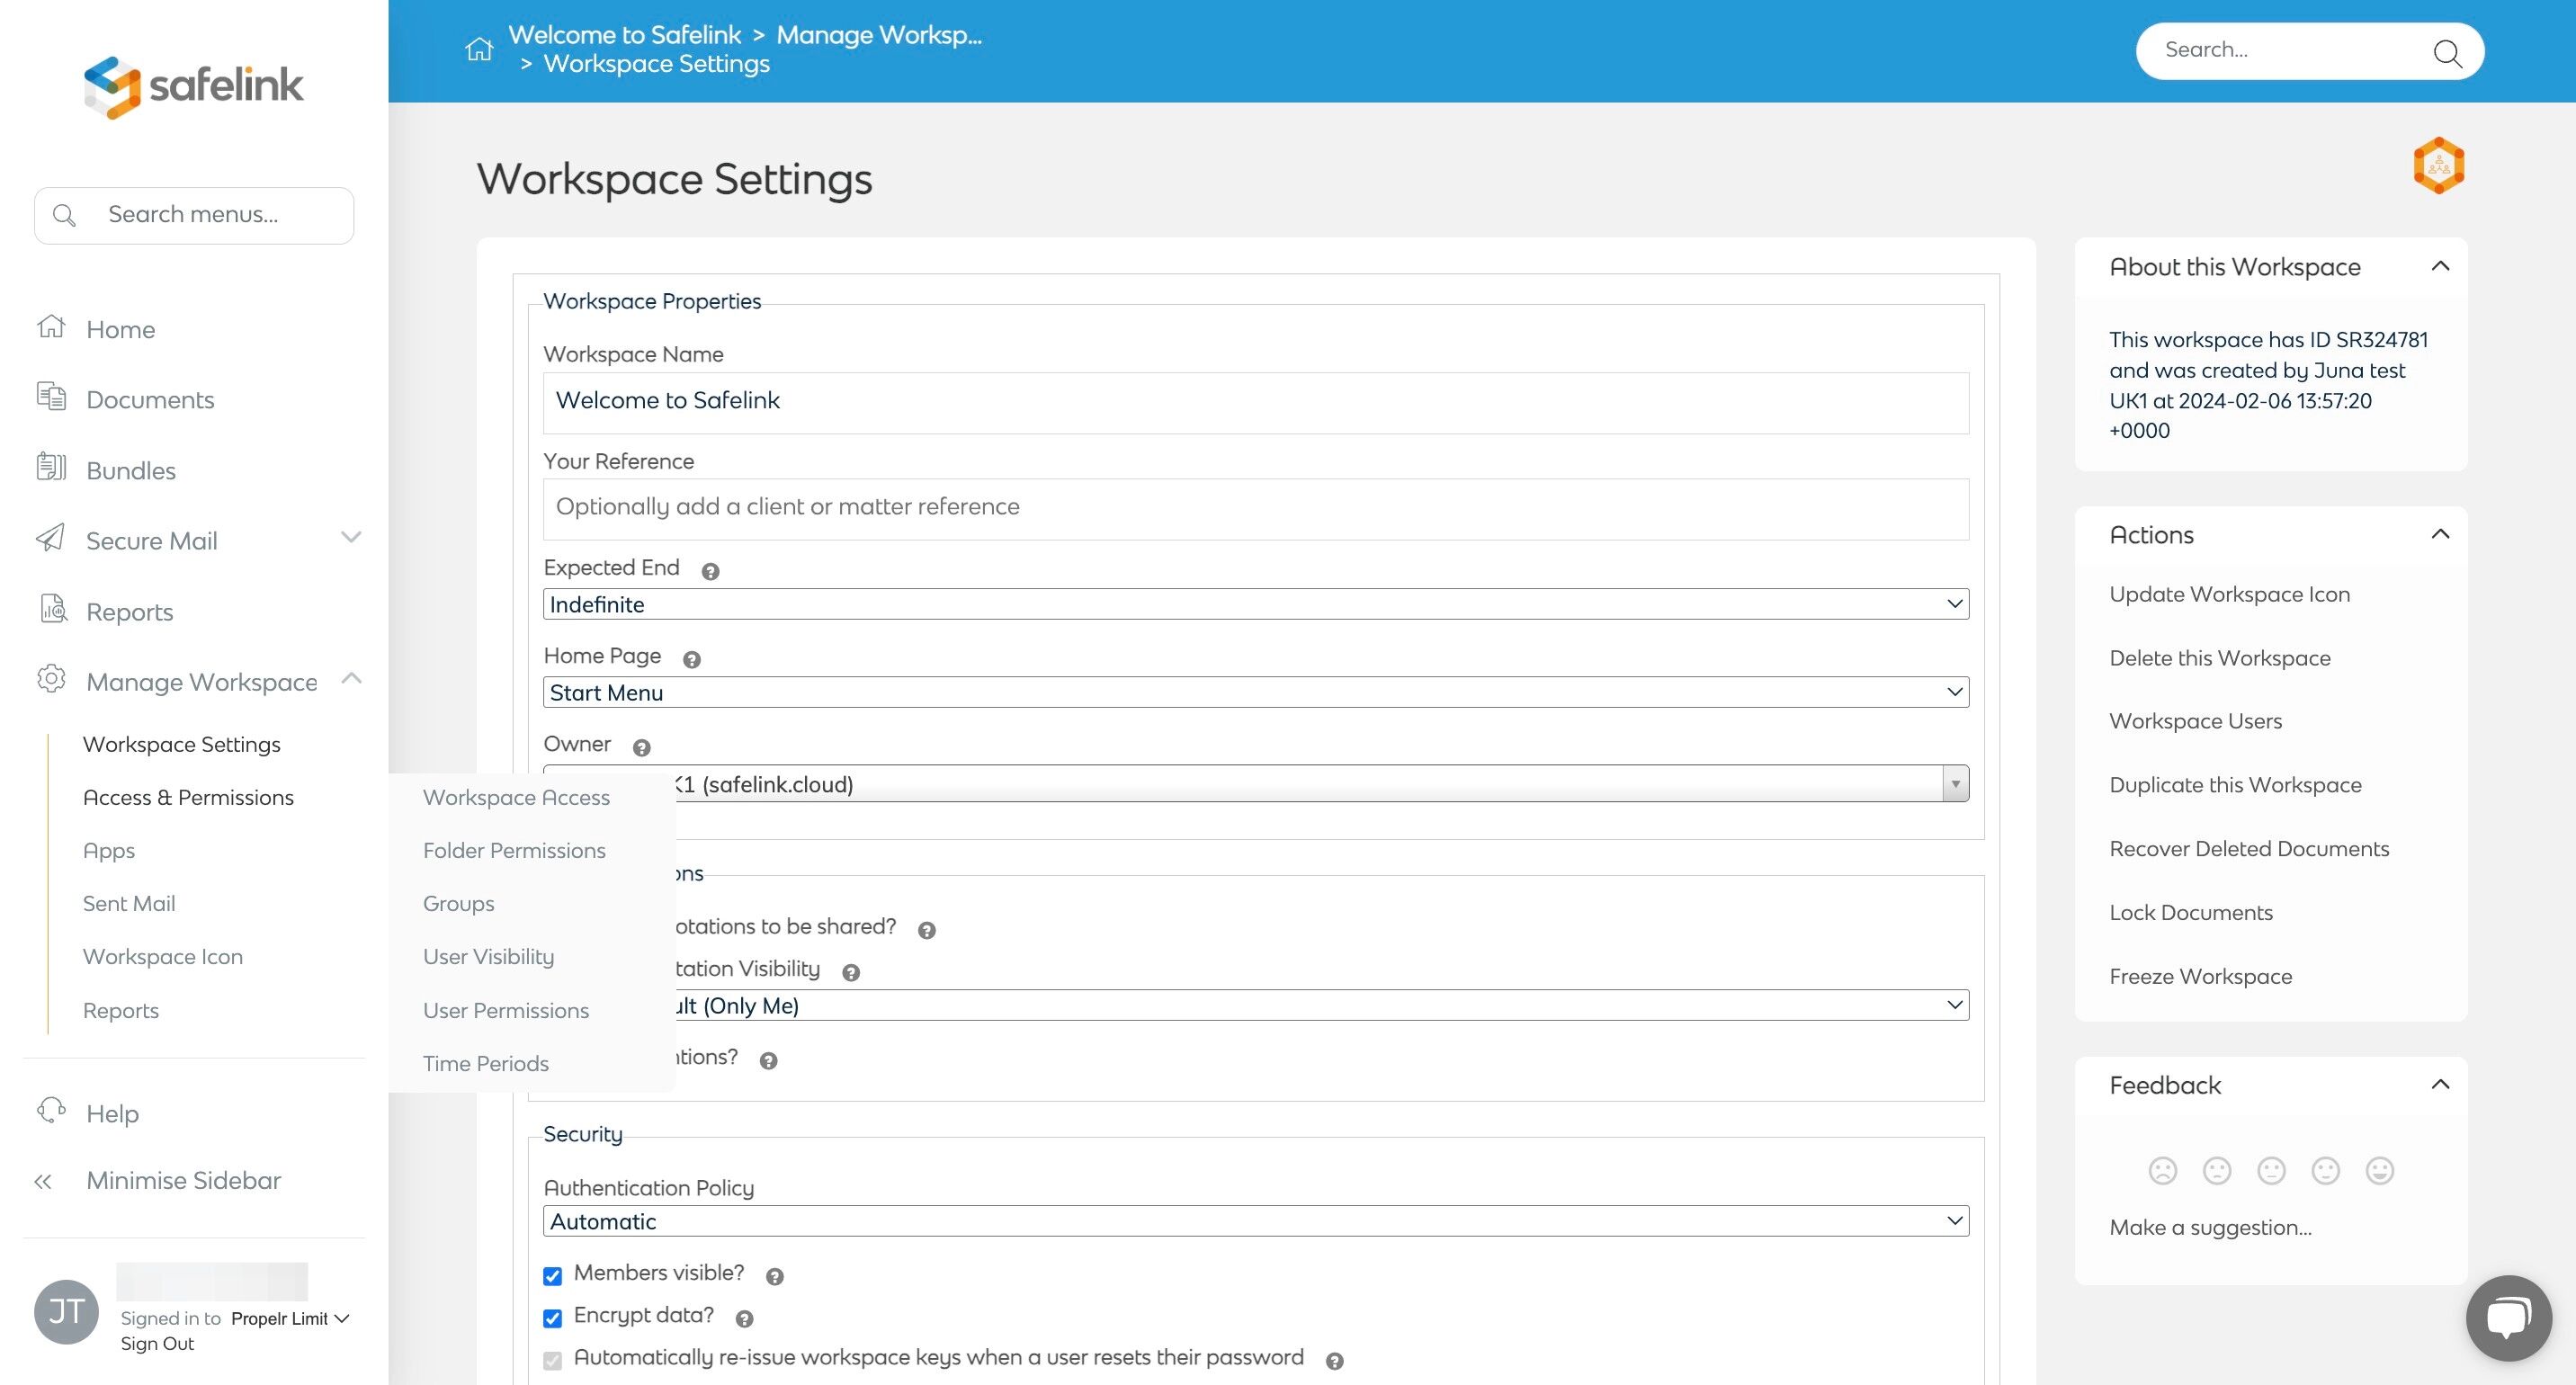The image size is (2576, 1385).
Task: Open the Authentication Policy dropdown
Action: coord(1255,1221)
